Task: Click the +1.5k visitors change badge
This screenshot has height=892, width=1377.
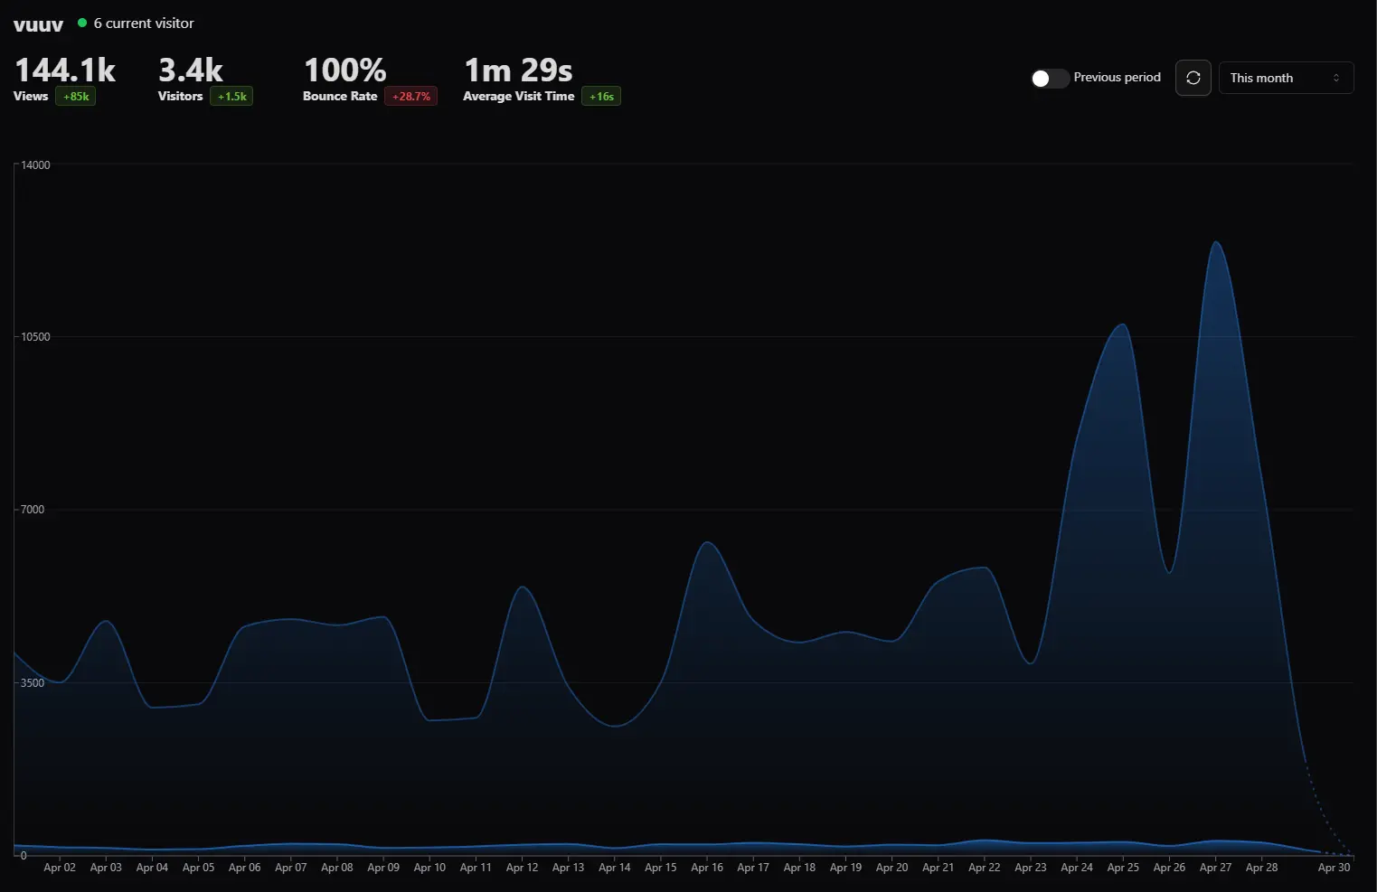Action: pos(231,97)
